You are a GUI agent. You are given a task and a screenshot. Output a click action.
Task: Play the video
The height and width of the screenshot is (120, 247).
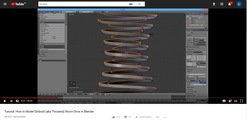coord(5,101)
